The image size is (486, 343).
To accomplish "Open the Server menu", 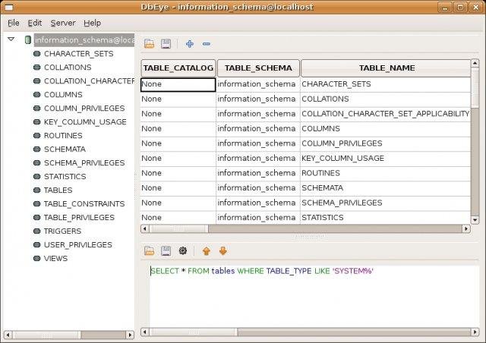I will point(63,23).
